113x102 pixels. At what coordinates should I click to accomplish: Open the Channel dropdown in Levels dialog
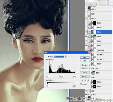(x=65, y=57)
